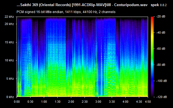173x108 pixels.
Task: Click the 0:30 time axis label
Action: 30,102
